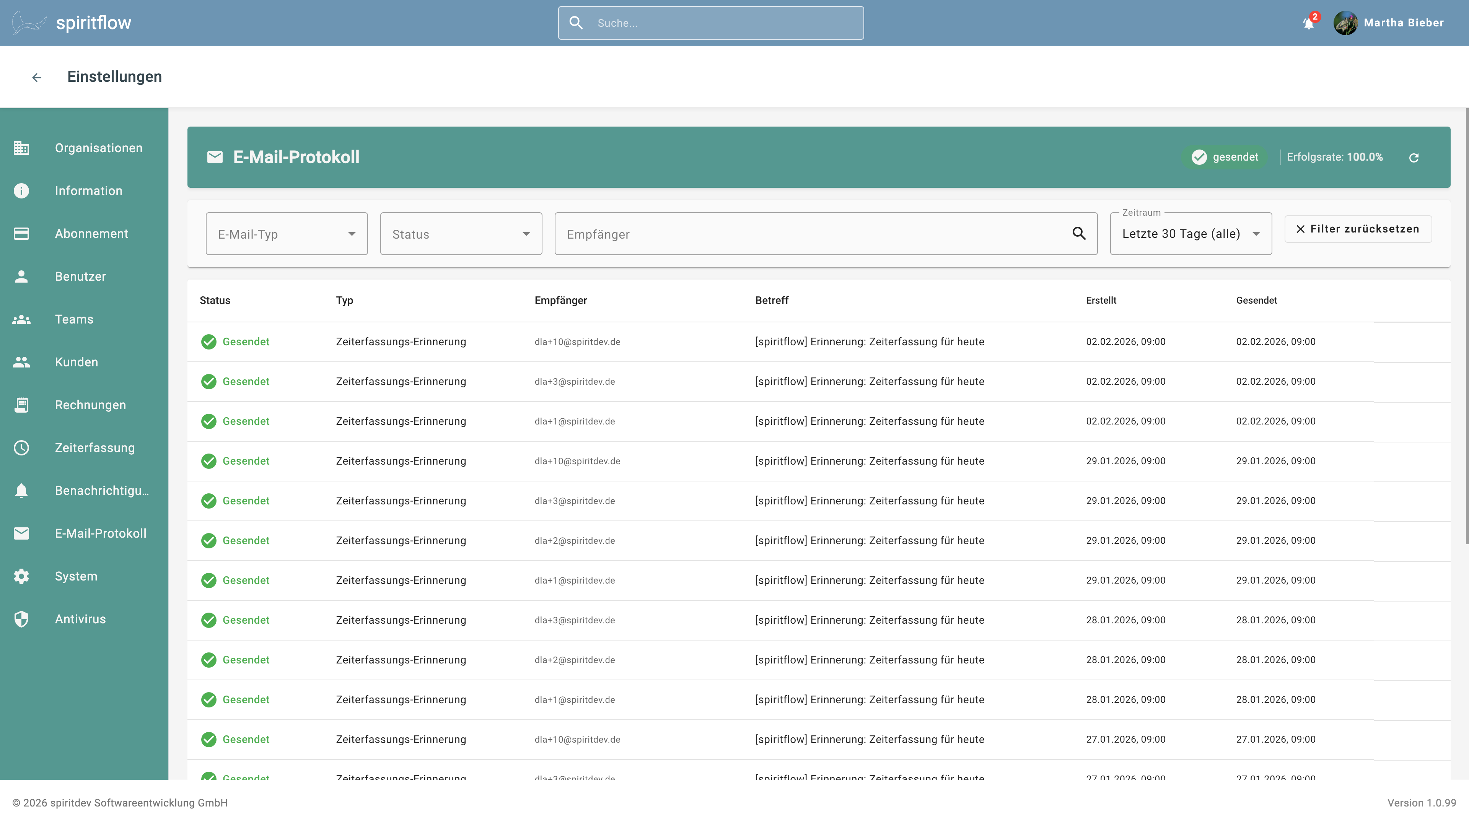Click the Filter zurücksetzen button
Image resolution: width=1469 pixels, height=826 pixels.
[1358, 229]
